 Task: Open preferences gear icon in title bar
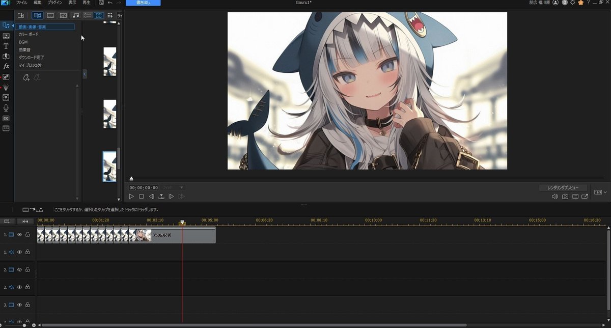click(x=572, y=3)
